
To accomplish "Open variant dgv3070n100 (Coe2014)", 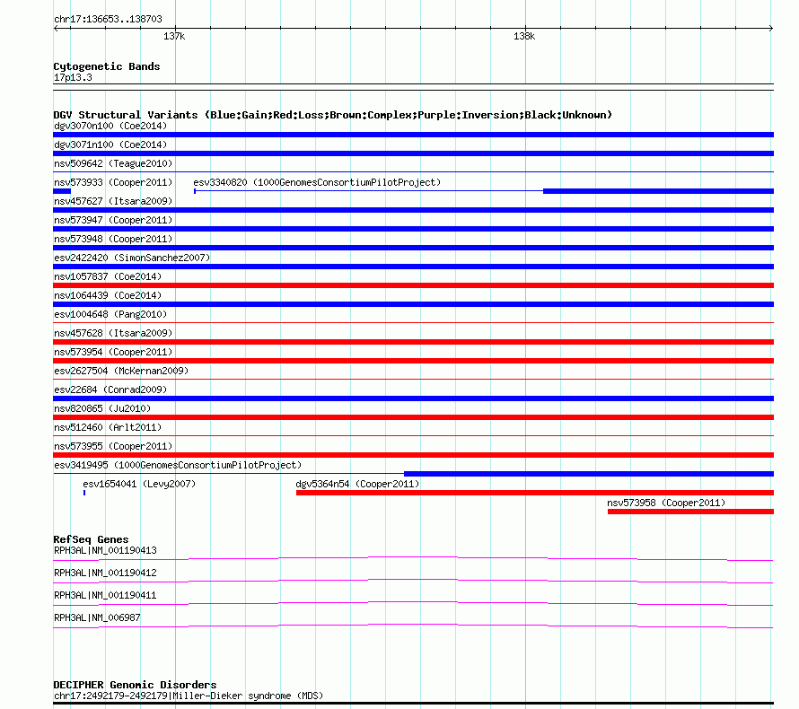I will pyautogui.click(x=110, y=126).
